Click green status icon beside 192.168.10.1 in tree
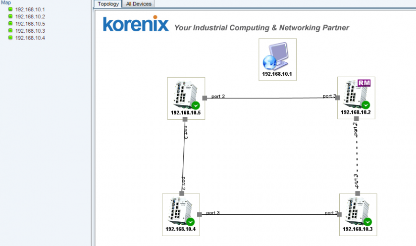Viewport: 416px width, 246px height. (x=10, y=9)
